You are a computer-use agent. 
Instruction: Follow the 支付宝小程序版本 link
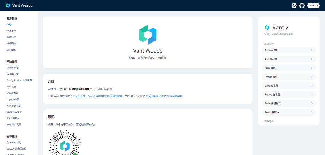coord(172,96)
